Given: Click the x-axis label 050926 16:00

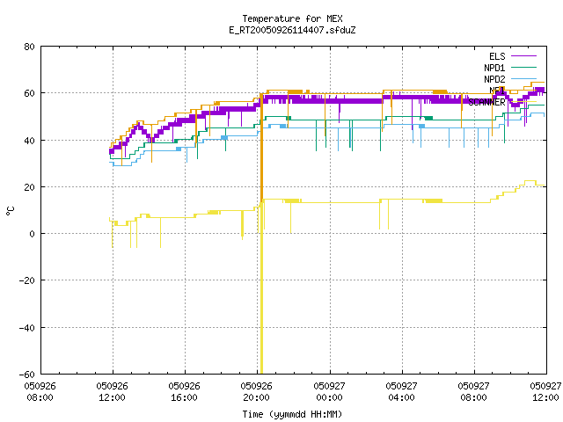Looking at the screenshot, I should [184, 392].
